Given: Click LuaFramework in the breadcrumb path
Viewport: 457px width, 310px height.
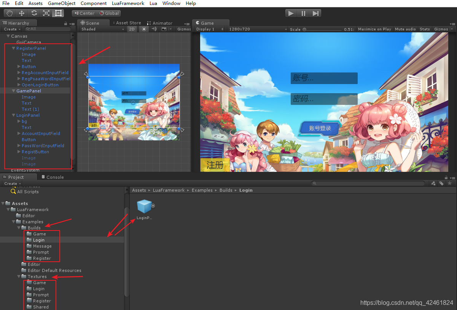Looking at the screenshot, I should coord(169,190).
